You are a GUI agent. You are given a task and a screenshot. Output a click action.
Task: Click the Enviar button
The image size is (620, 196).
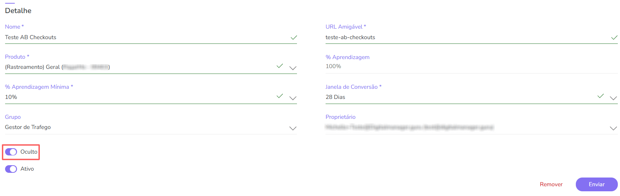596,184
